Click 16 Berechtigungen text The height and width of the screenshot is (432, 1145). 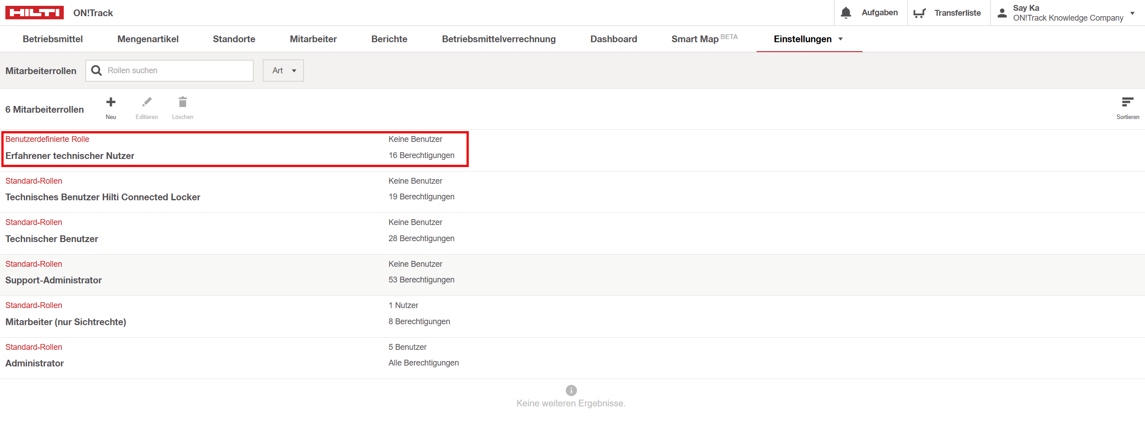(x=422, y=155)
